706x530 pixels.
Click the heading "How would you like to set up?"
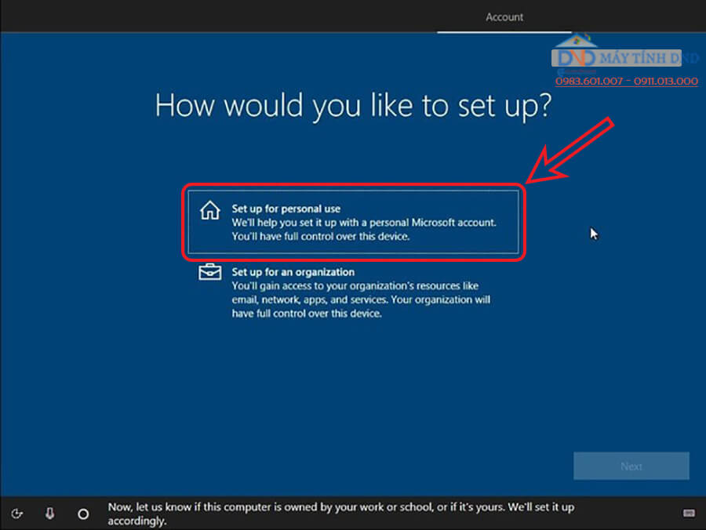354,106
